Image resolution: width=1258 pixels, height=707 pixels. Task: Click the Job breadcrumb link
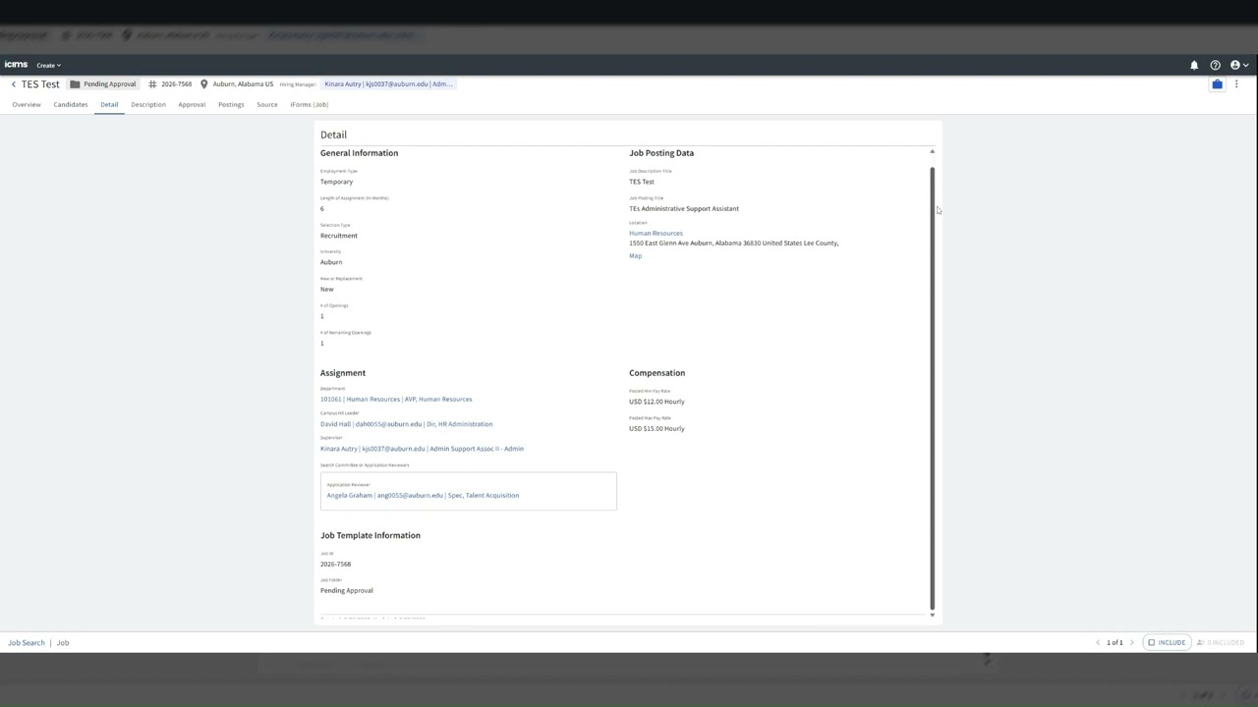63,643
